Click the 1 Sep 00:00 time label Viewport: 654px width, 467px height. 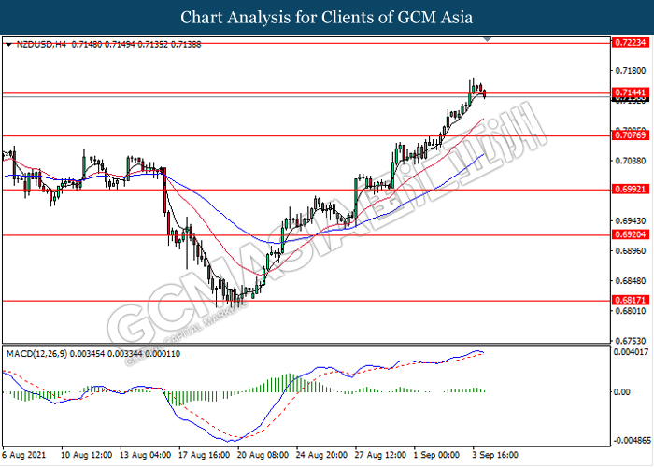click(x=436, y=455)
